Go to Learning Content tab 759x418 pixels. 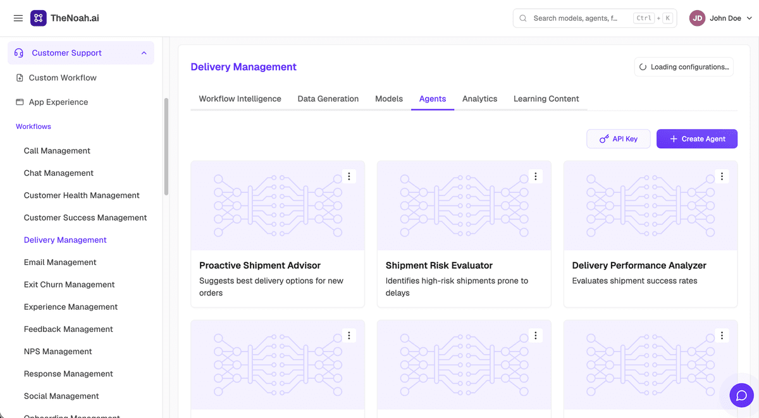(x=546, y=99)
